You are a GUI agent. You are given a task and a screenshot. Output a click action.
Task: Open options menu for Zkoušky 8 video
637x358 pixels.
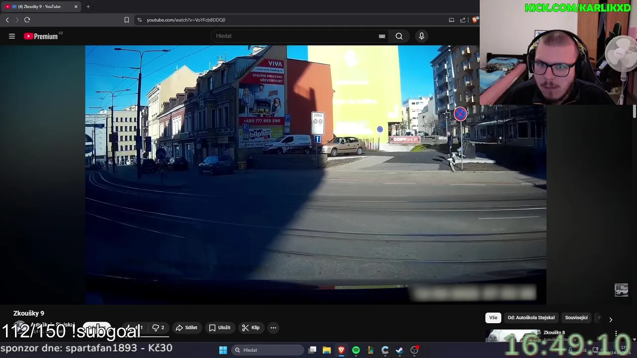pos(616,334)
